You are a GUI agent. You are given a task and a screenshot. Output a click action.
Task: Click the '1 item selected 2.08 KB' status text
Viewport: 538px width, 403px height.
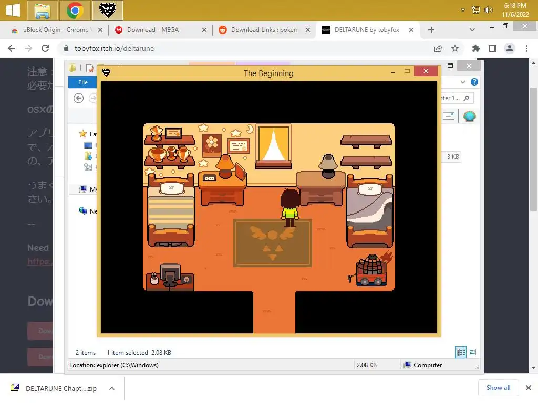(x=139, y=352)
